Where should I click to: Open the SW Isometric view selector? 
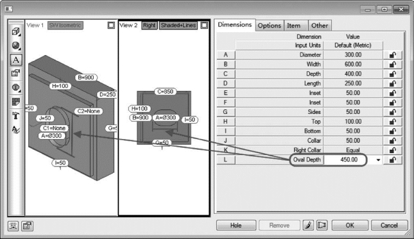(65, 25)
